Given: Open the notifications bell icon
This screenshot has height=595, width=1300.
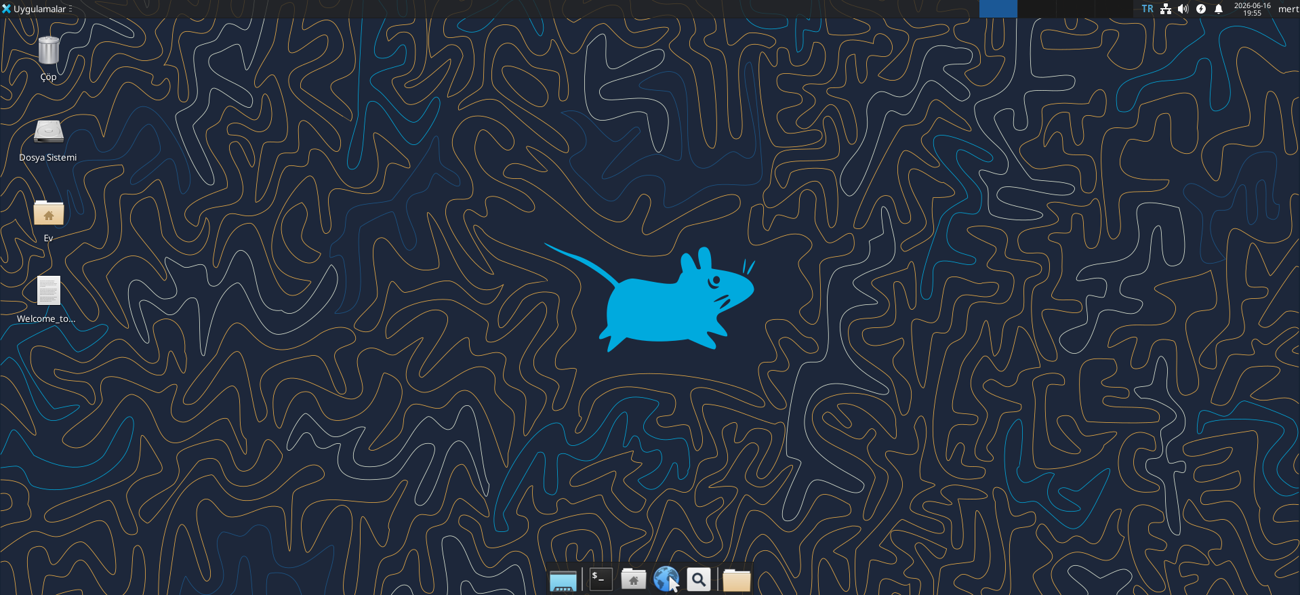Looking at the screenshot, I should click(1219, 9).
